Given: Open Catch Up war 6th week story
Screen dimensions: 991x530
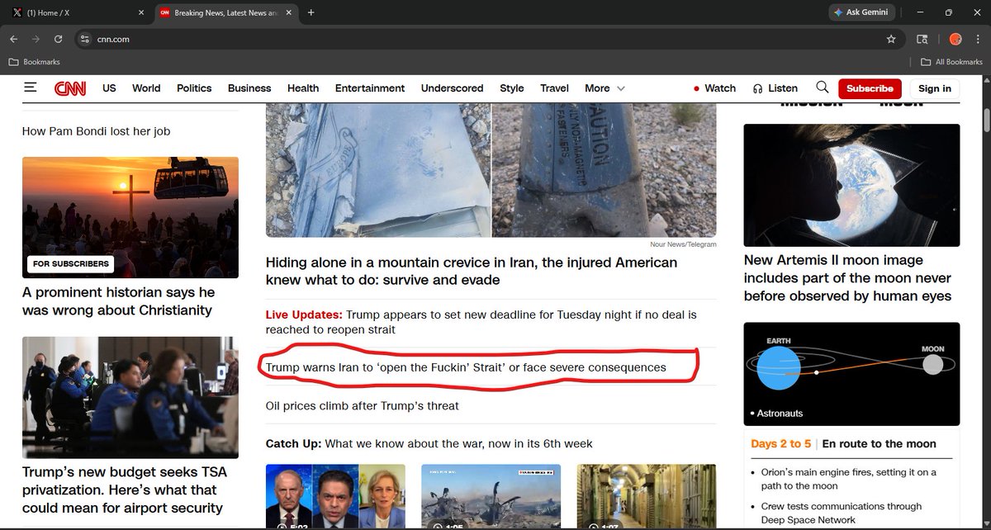Looking at the screenshot, I should coord(429,443).
